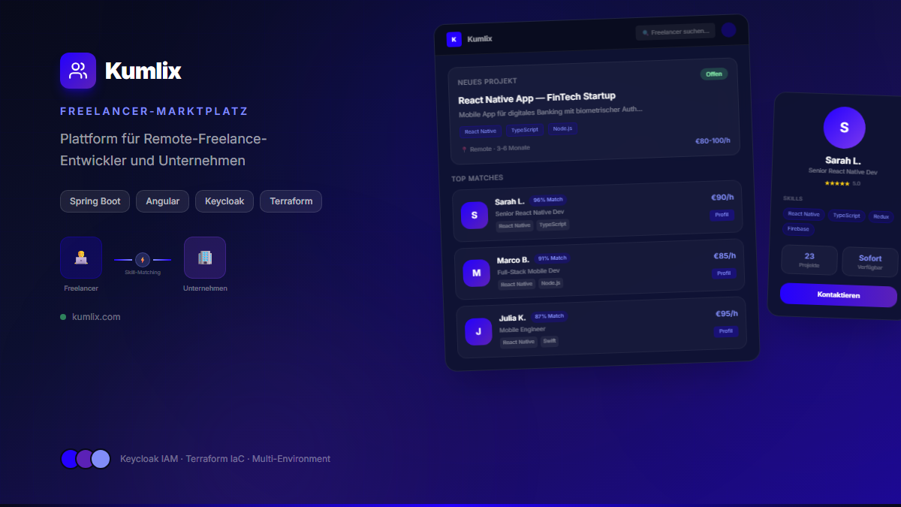
Task: Click the light periwinkle circle swatch
Action: 101,459
